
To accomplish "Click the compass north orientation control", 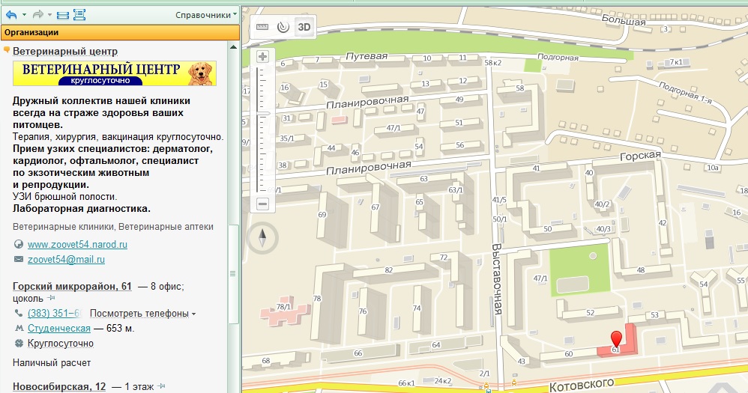I will pyautogui.click(x=262, y=238).
